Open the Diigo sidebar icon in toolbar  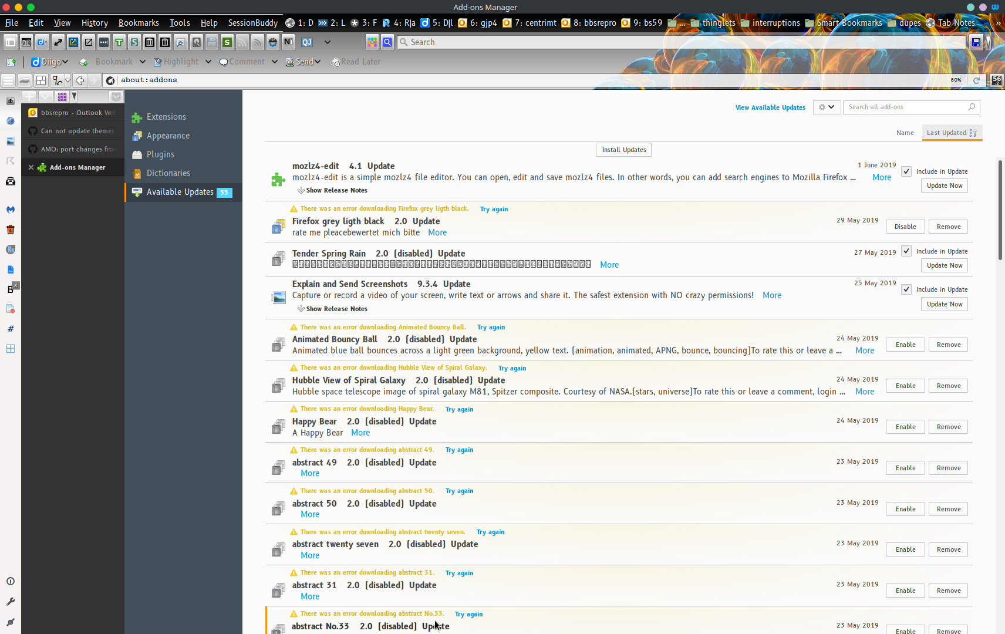tap(41, 42)
